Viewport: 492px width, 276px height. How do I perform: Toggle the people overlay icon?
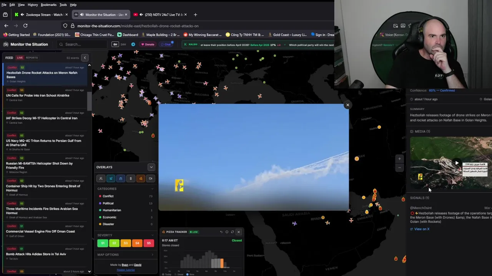[x=101, y=178]
